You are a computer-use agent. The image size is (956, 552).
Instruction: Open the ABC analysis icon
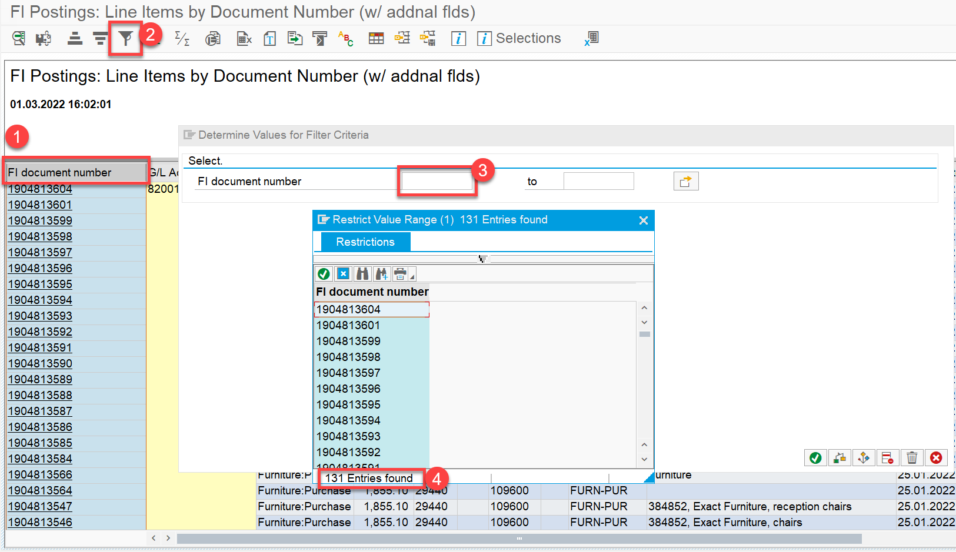point(346,39)
